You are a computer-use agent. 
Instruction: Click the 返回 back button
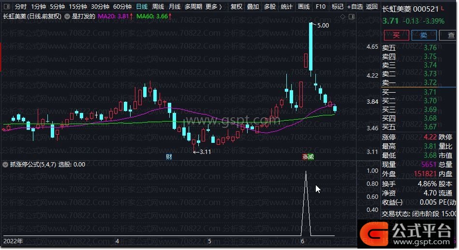(x=372, y=6)
